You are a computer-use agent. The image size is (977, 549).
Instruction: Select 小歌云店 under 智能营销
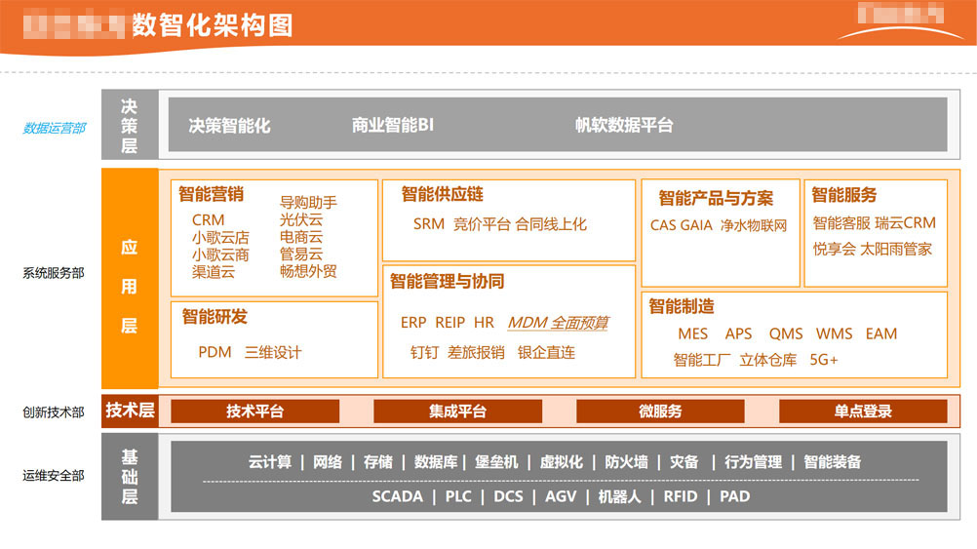click(220, 238)
